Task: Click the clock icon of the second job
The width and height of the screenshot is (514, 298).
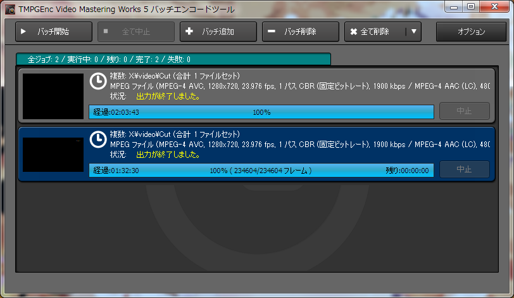Action: (98, 139)
